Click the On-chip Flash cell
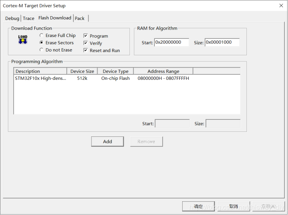This screenshot has height=215, width=288. (115, 78)
